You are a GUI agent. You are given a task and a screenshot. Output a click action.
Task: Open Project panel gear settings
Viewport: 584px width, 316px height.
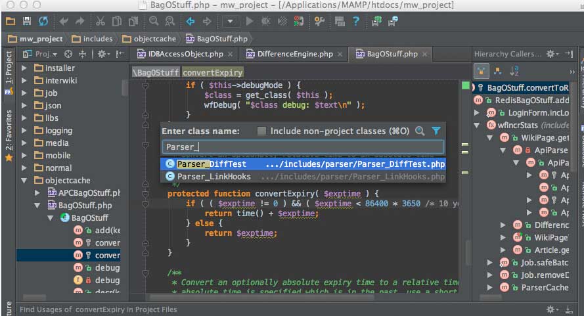(x=103, y=54)
